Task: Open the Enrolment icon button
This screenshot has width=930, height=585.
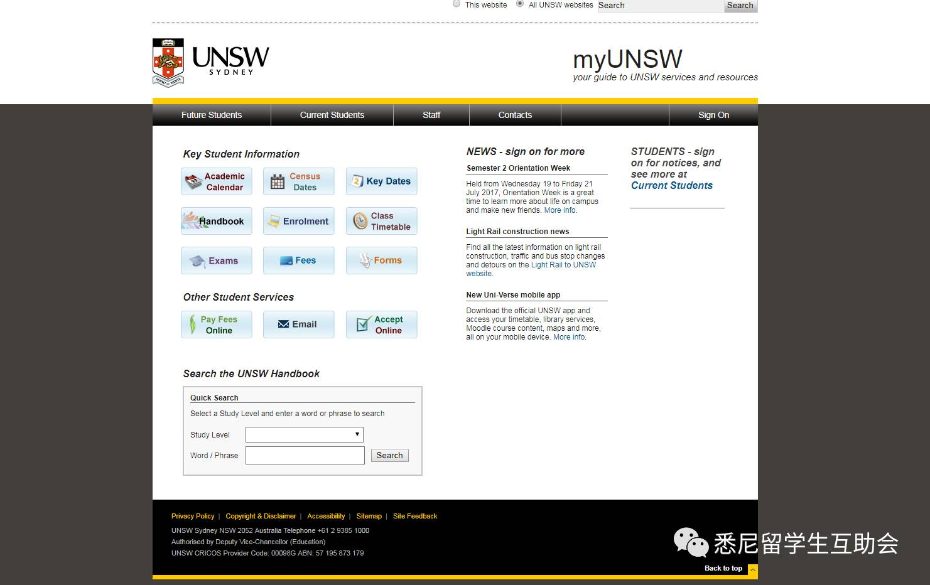Action: 299,221
